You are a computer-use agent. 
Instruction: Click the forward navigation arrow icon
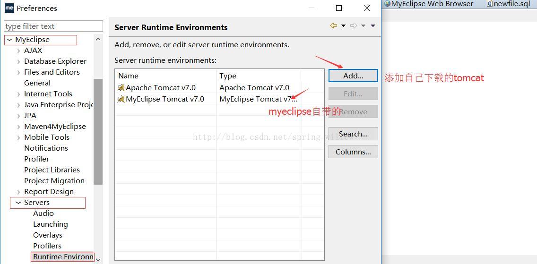pyautogui.click(x=354, y=26)
